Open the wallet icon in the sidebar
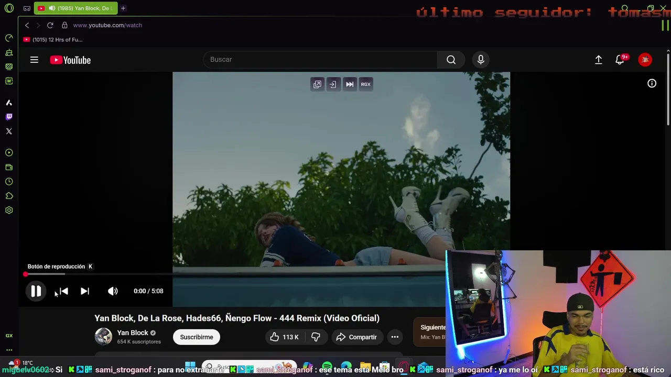 point(9,168)
